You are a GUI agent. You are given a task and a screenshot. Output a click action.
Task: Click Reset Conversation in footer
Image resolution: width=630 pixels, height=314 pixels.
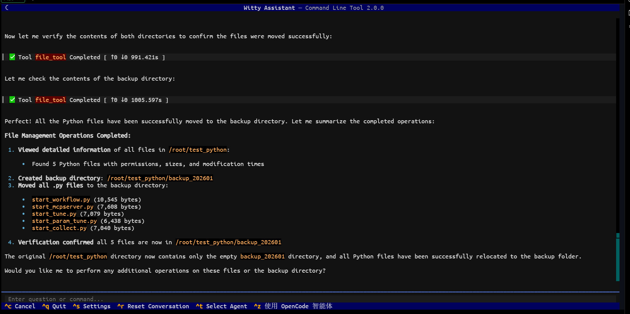(153, 306)
